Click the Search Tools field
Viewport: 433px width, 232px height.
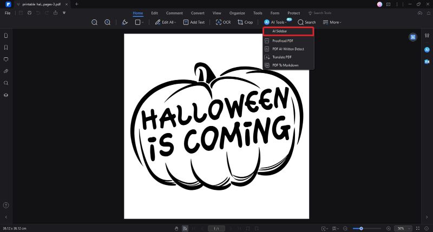(x=320, y=13)
